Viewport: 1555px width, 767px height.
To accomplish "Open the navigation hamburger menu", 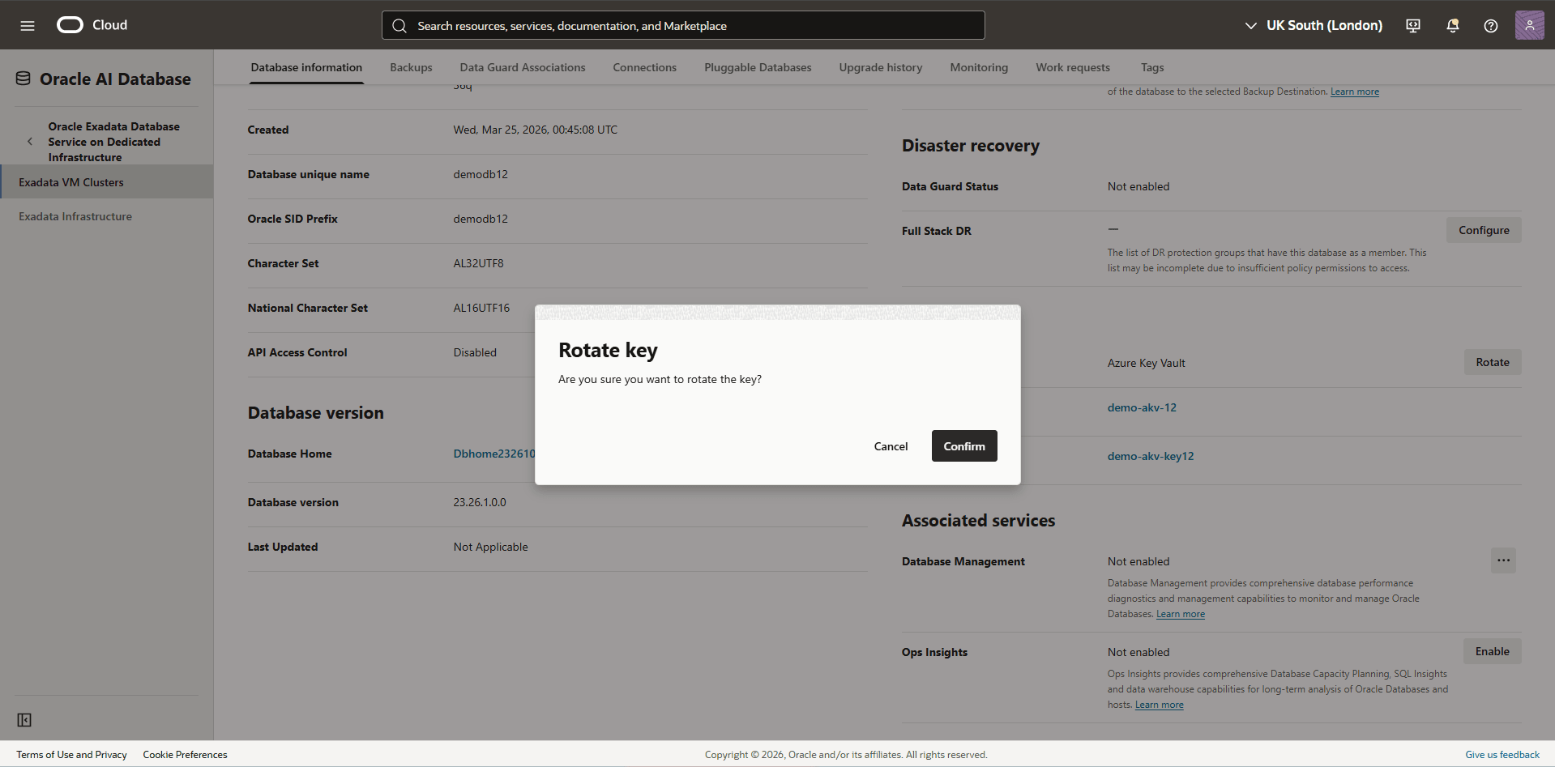I will pyautogui.click(x=28, y=25).
